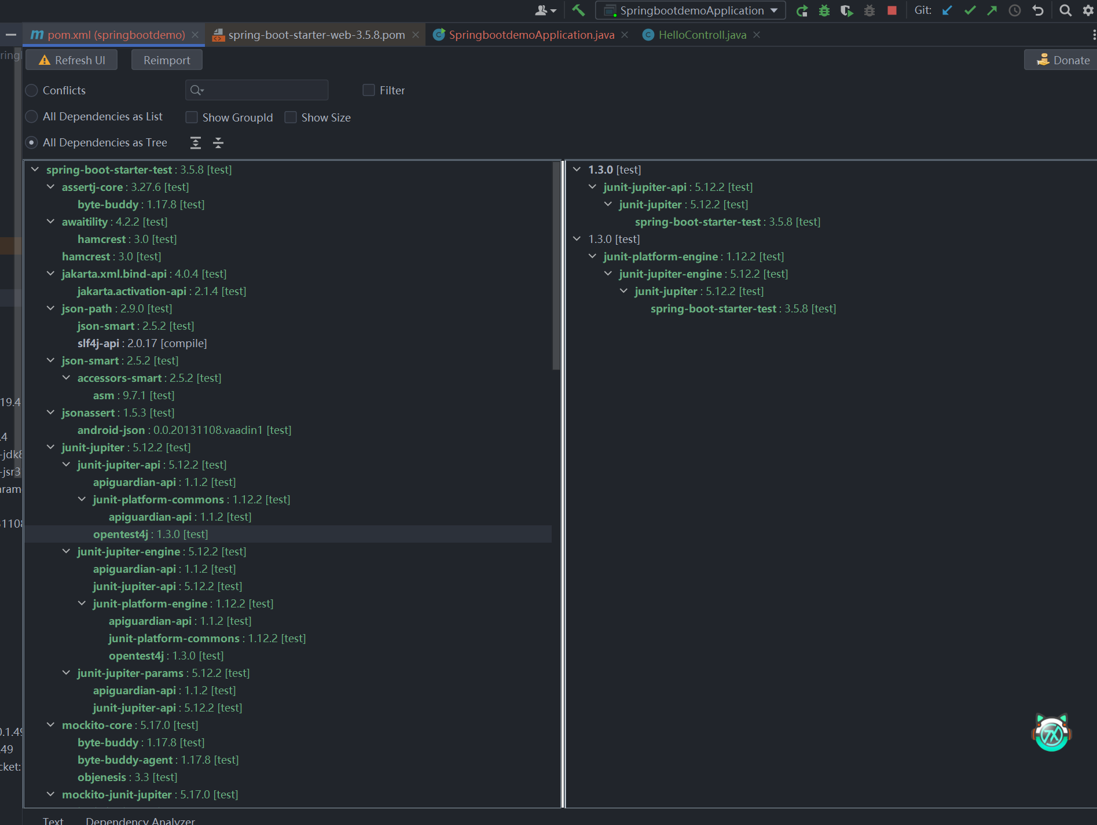Click the Refresh UI button
The width and height of the screenshot is (1097, 825).
click(x=71, y=60)
